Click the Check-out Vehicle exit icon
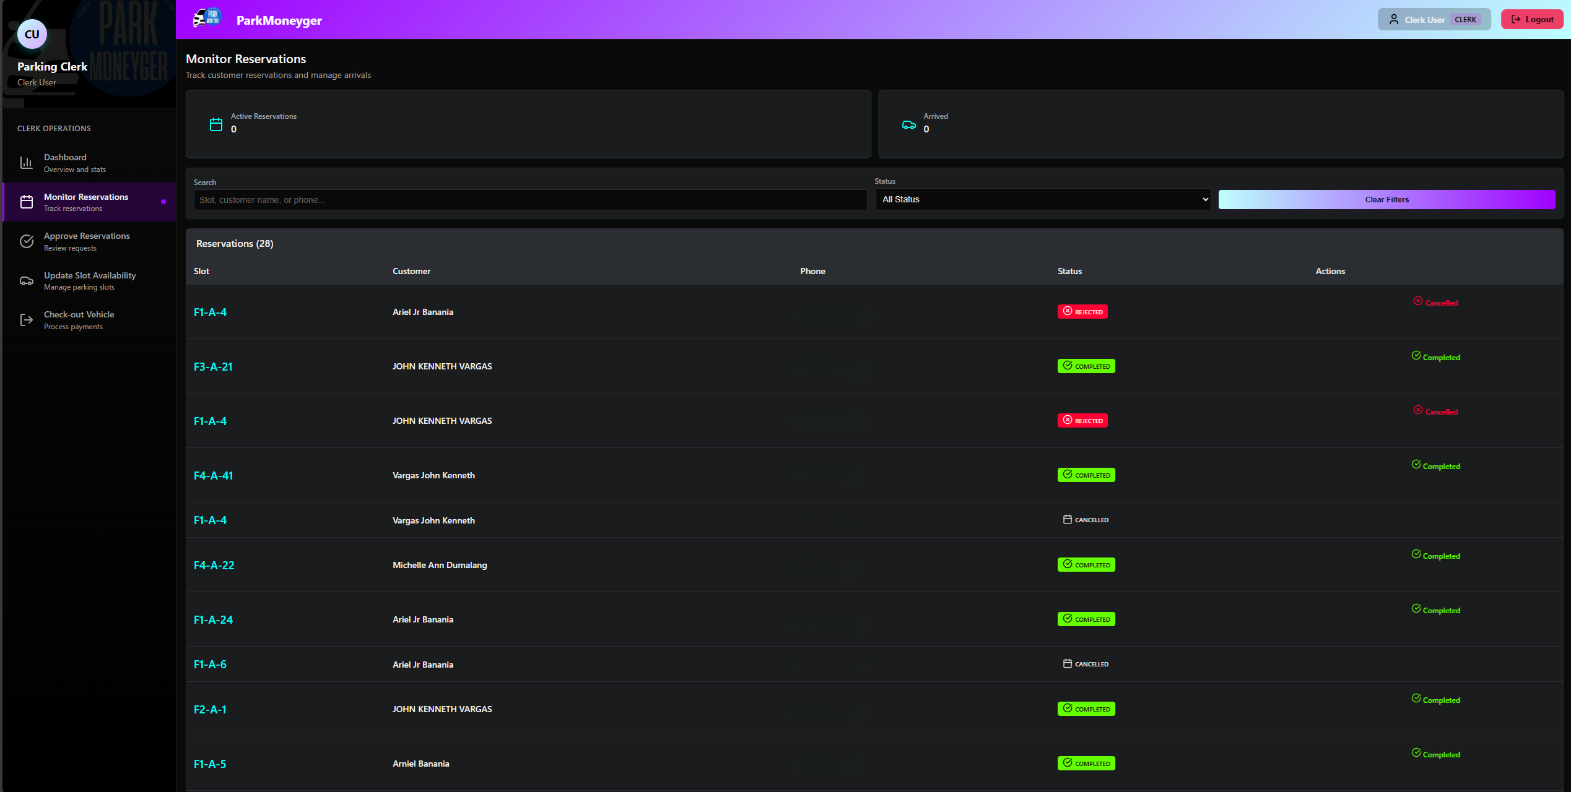The image size is (1571, 792). (x=27, y=320)
